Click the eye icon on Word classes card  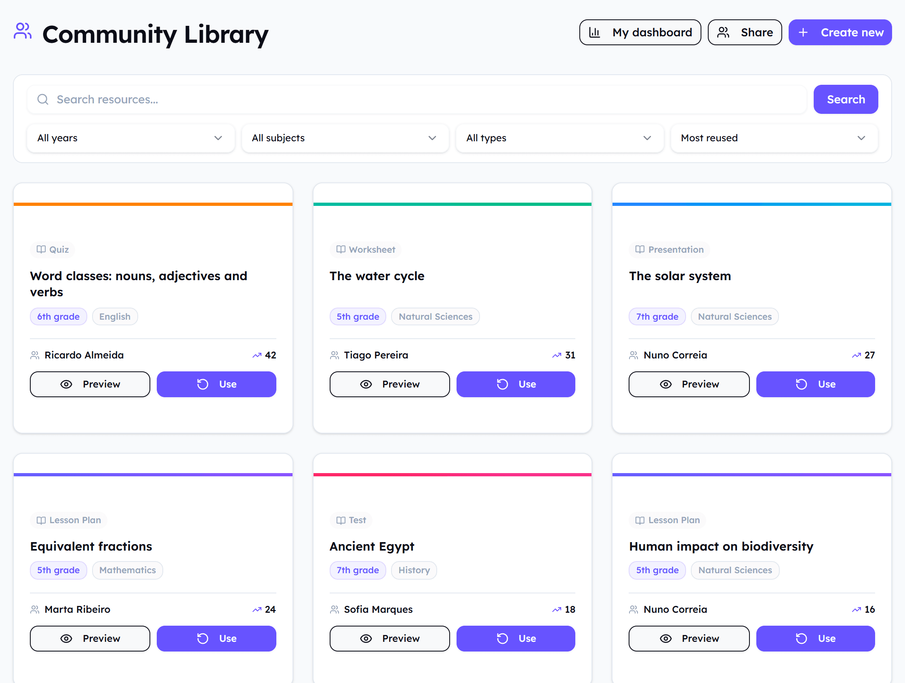click(66, 384)
